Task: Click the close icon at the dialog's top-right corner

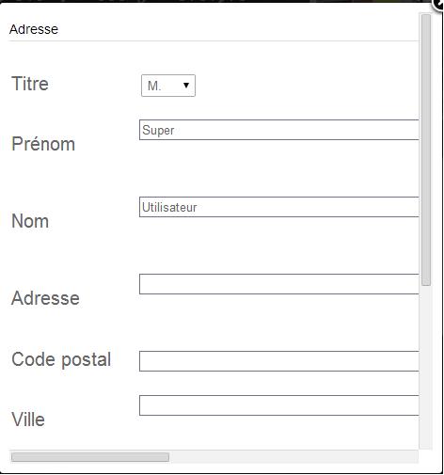Action: 438,5
